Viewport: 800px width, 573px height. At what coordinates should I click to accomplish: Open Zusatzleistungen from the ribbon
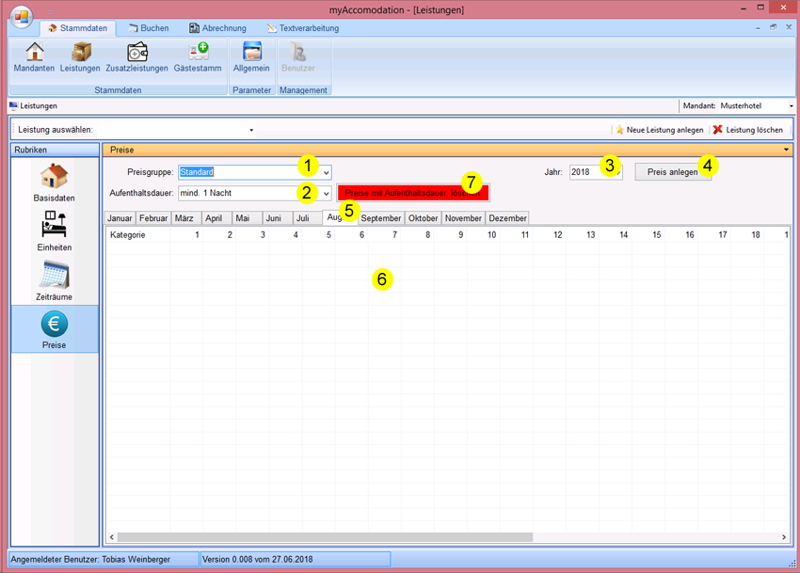(x=136, y=57)
